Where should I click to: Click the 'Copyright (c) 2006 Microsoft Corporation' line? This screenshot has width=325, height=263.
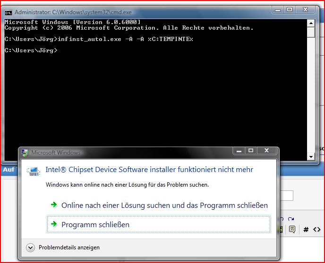129,28
